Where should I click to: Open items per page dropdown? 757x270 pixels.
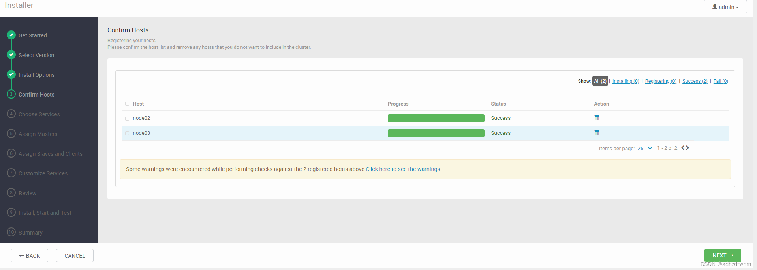pyautogui.click(x=644, y=149)
